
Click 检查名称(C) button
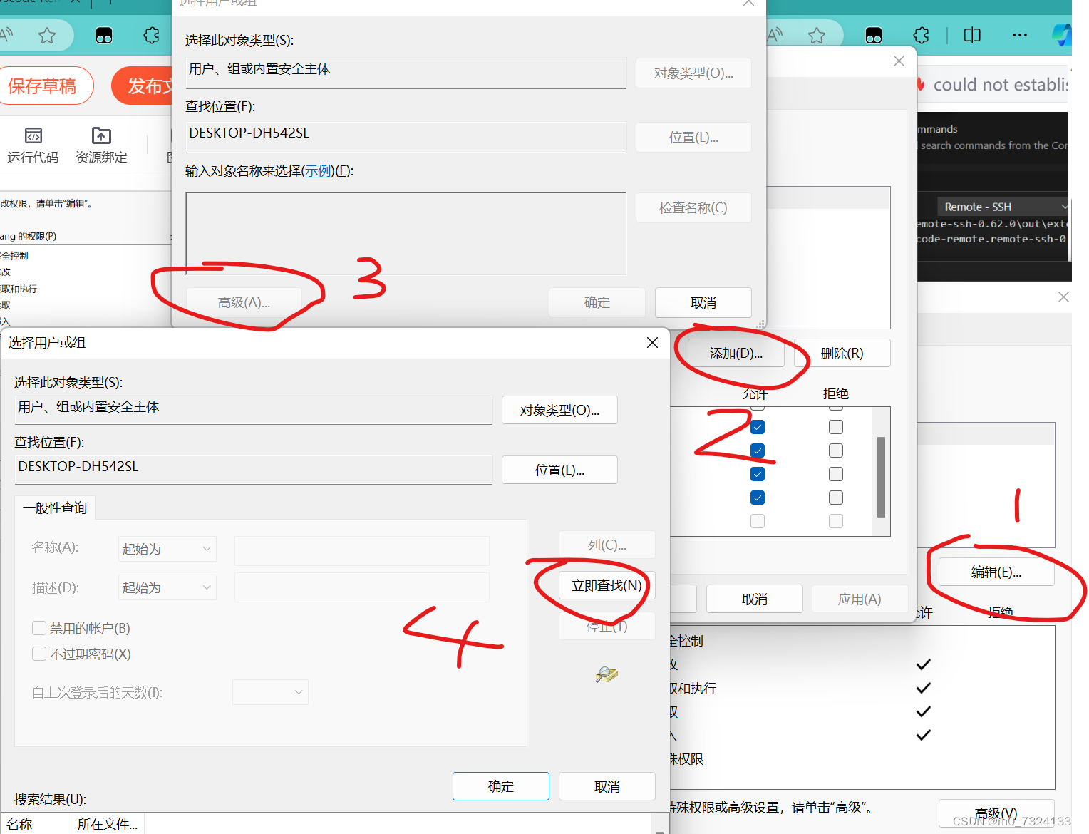click(x=693, y=207)
